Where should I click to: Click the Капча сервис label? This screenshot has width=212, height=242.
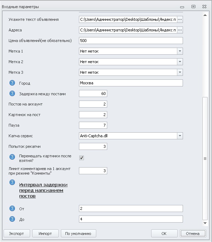[21, 136]
